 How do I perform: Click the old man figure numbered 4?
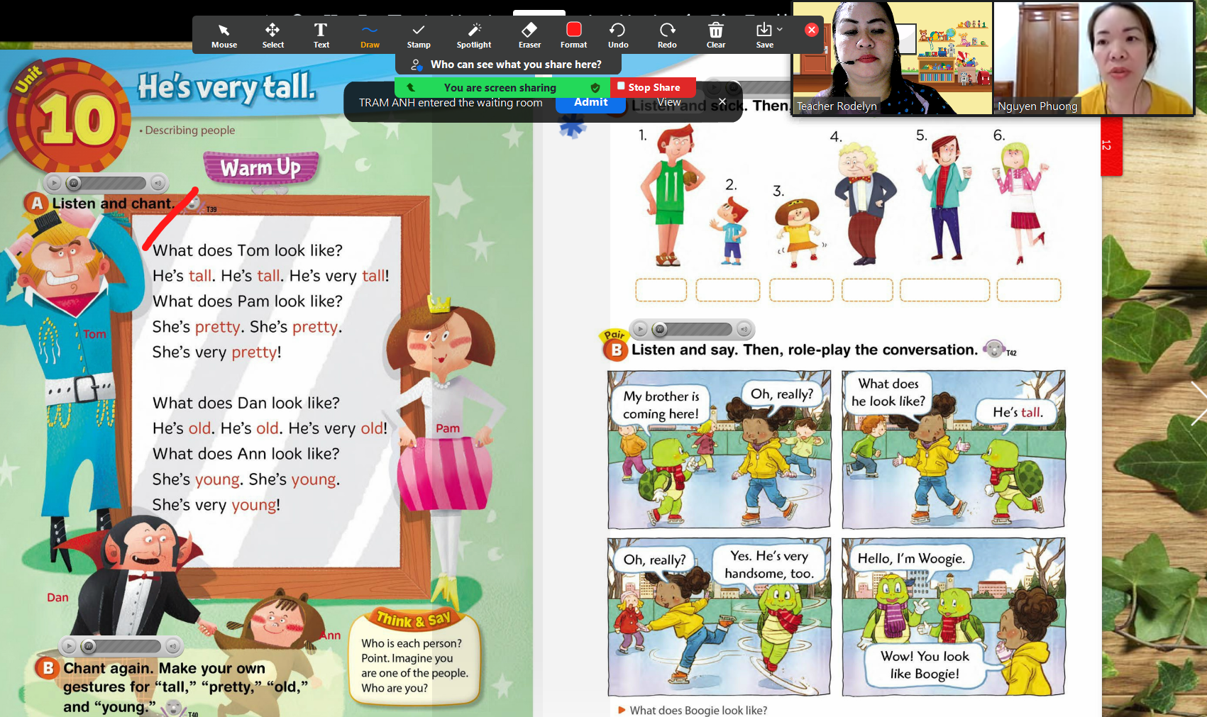coord(865,204)
